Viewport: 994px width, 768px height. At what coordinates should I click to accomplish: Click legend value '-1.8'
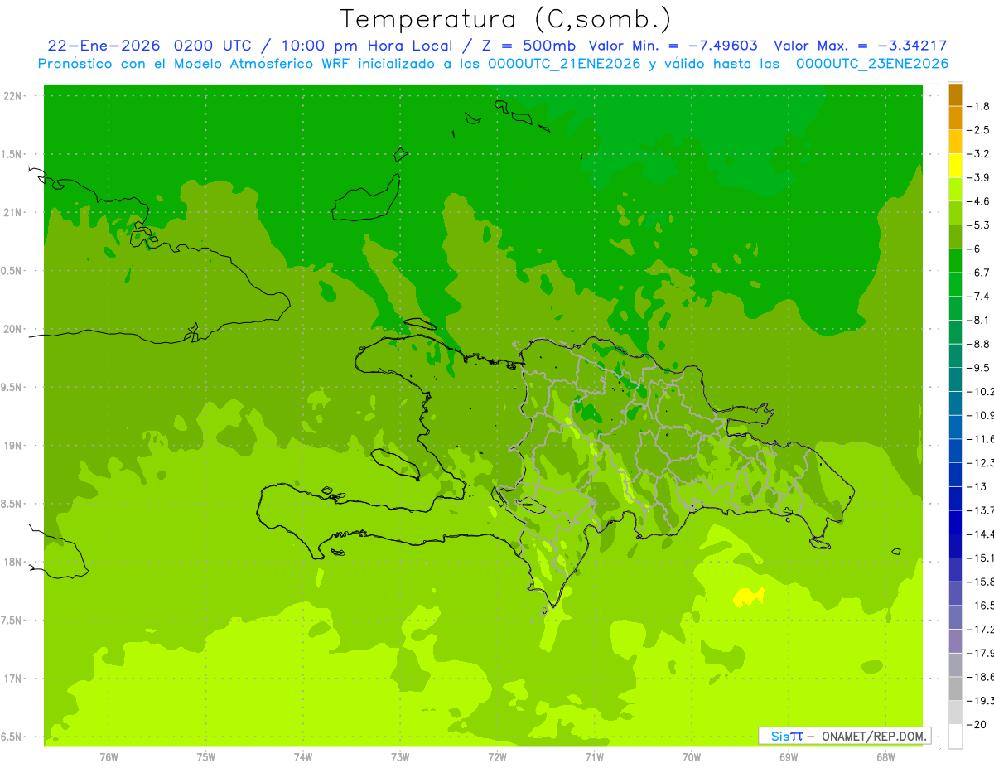pyautogui.click(x=978, y=106)
